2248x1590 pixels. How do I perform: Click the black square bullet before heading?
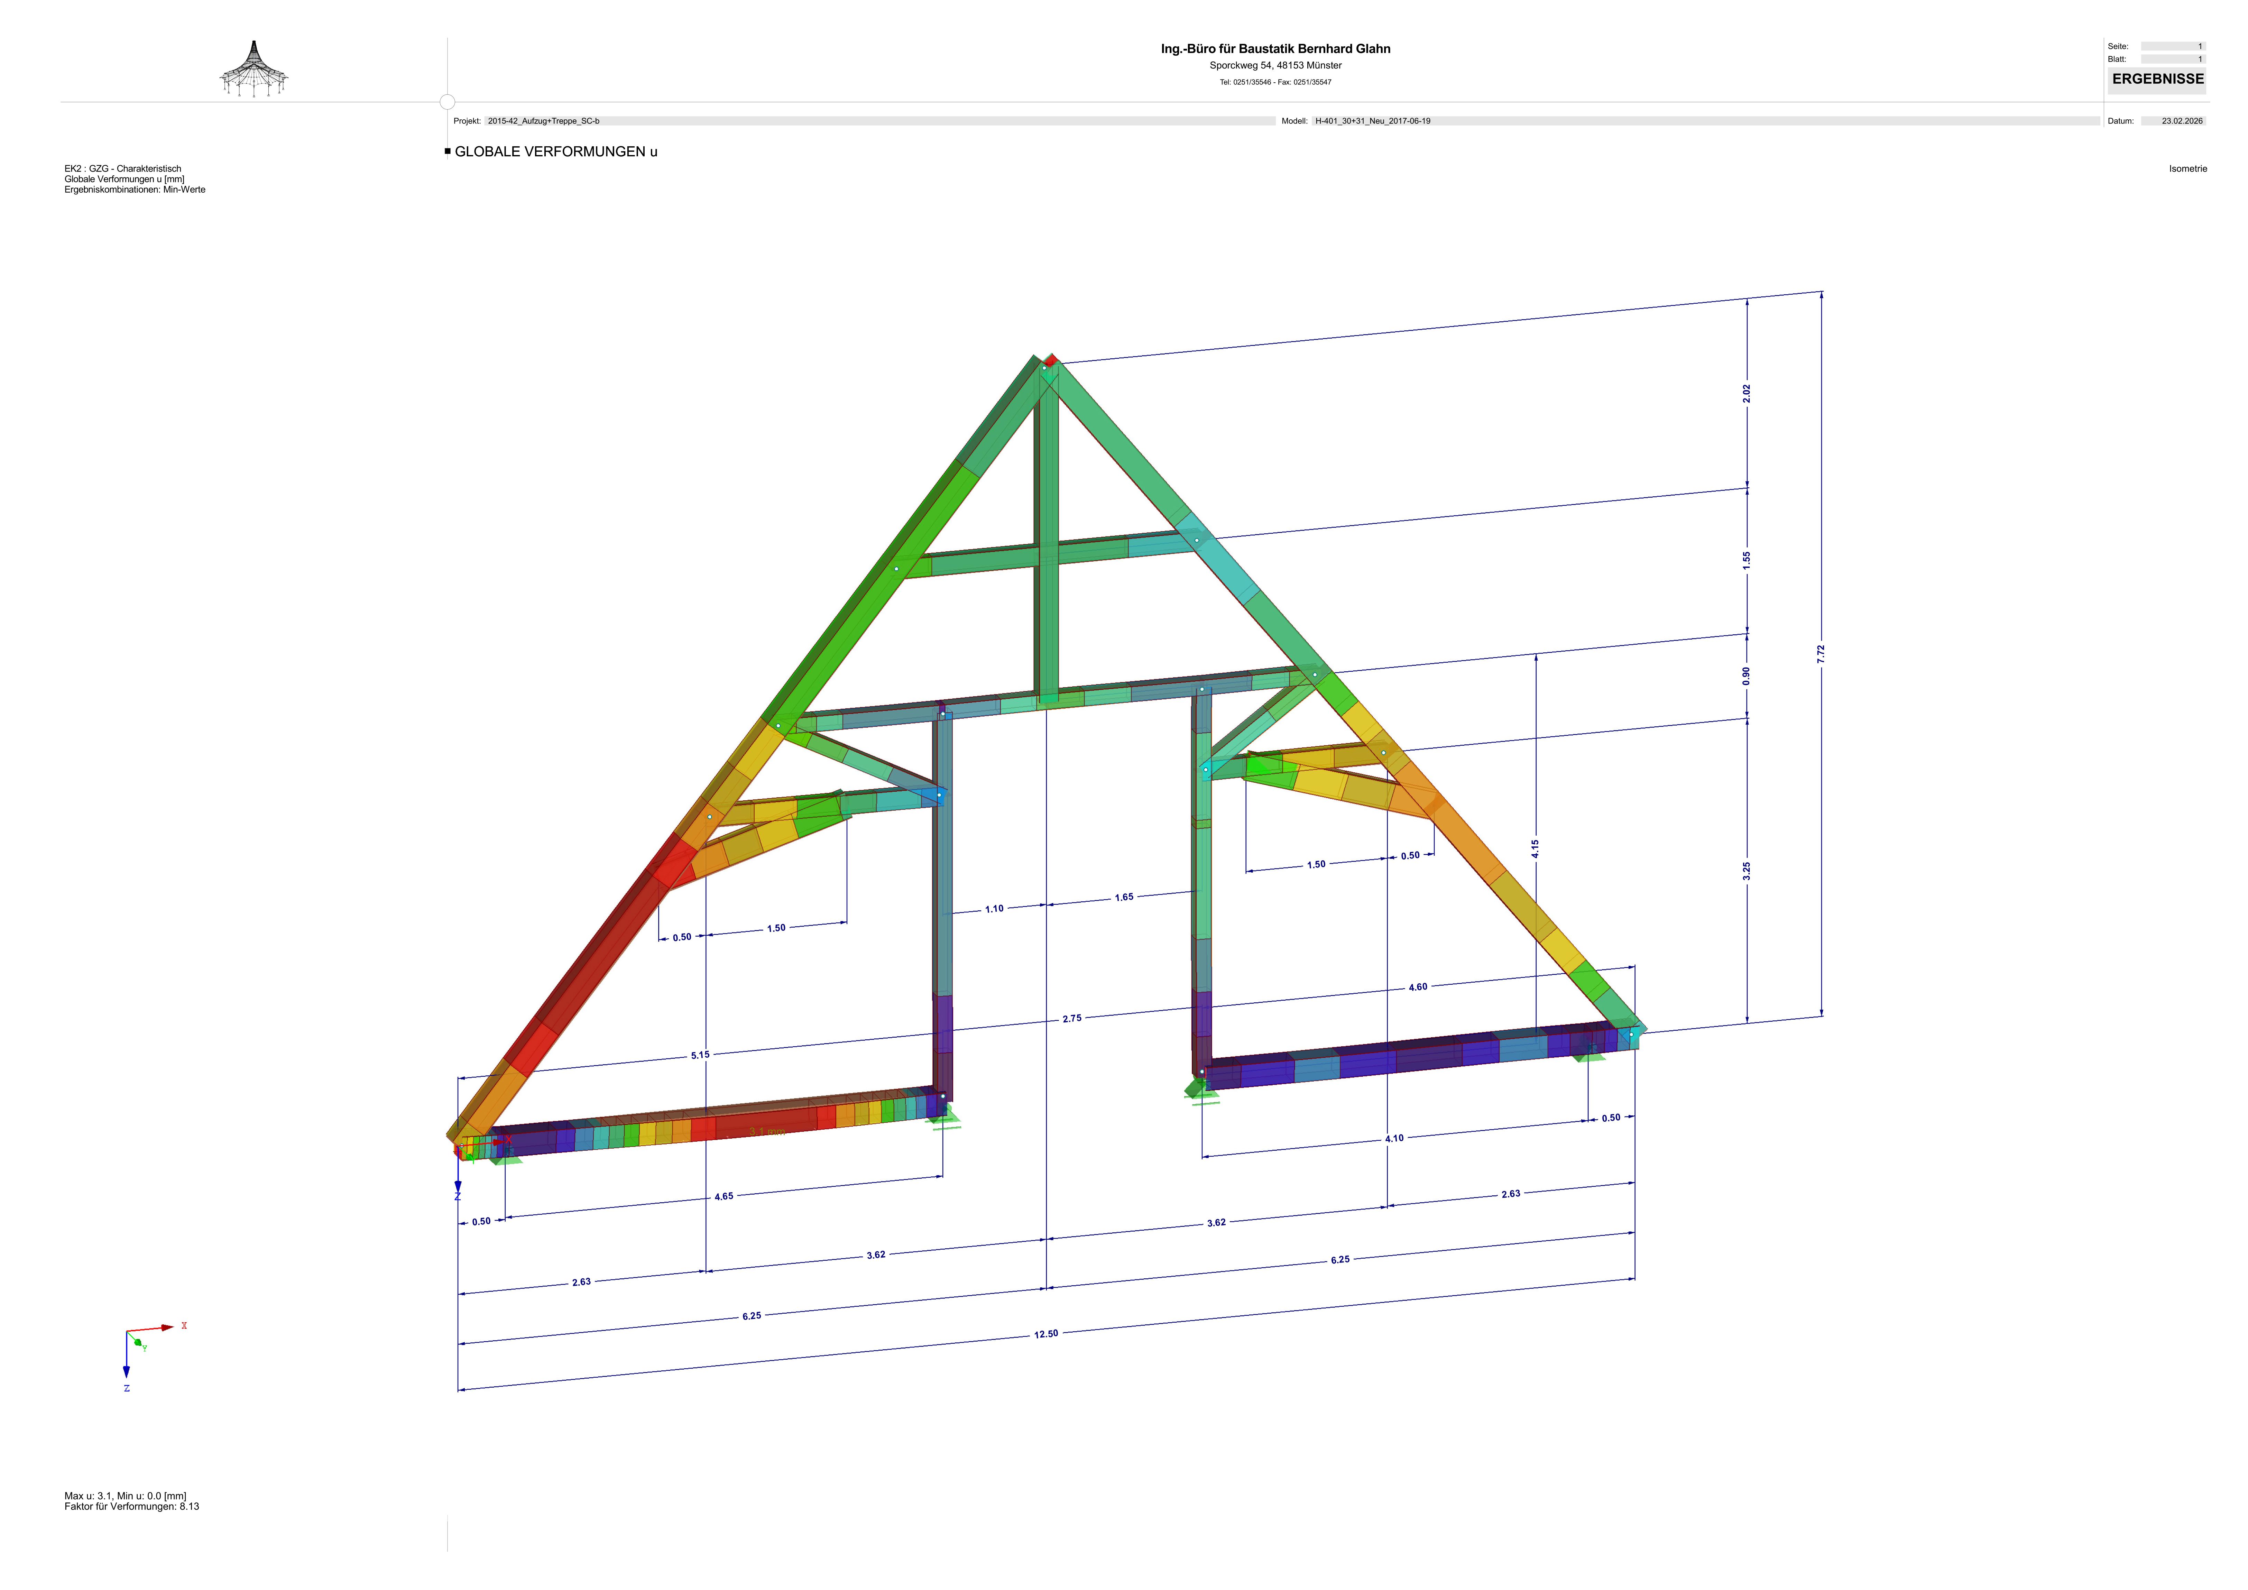[448, 151]
